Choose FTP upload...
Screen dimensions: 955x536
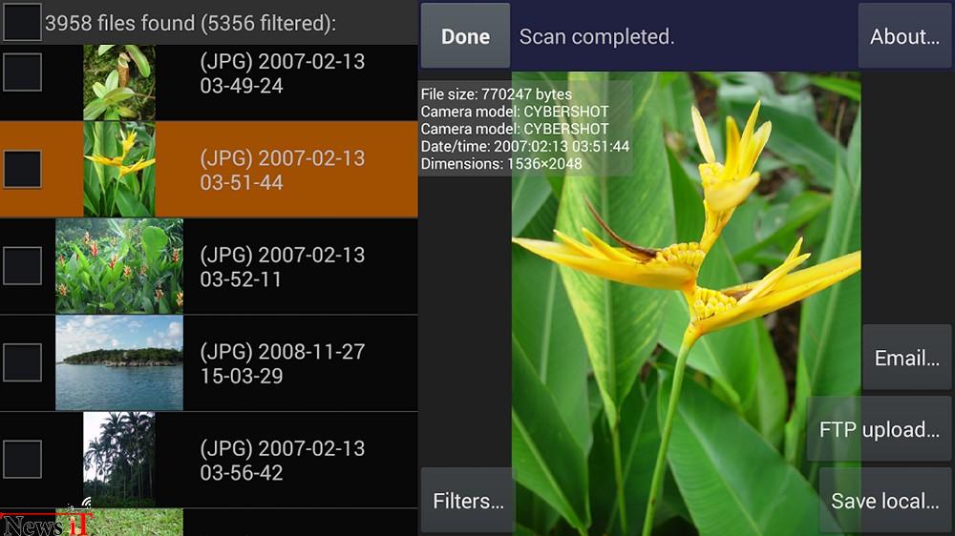[x=879, y=429]
